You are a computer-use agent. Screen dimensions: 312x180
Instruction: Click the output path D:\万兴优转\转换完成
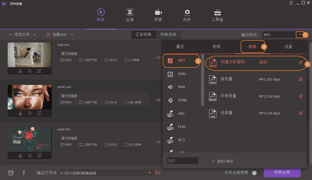pyautogui.click(x=78, y=173)
